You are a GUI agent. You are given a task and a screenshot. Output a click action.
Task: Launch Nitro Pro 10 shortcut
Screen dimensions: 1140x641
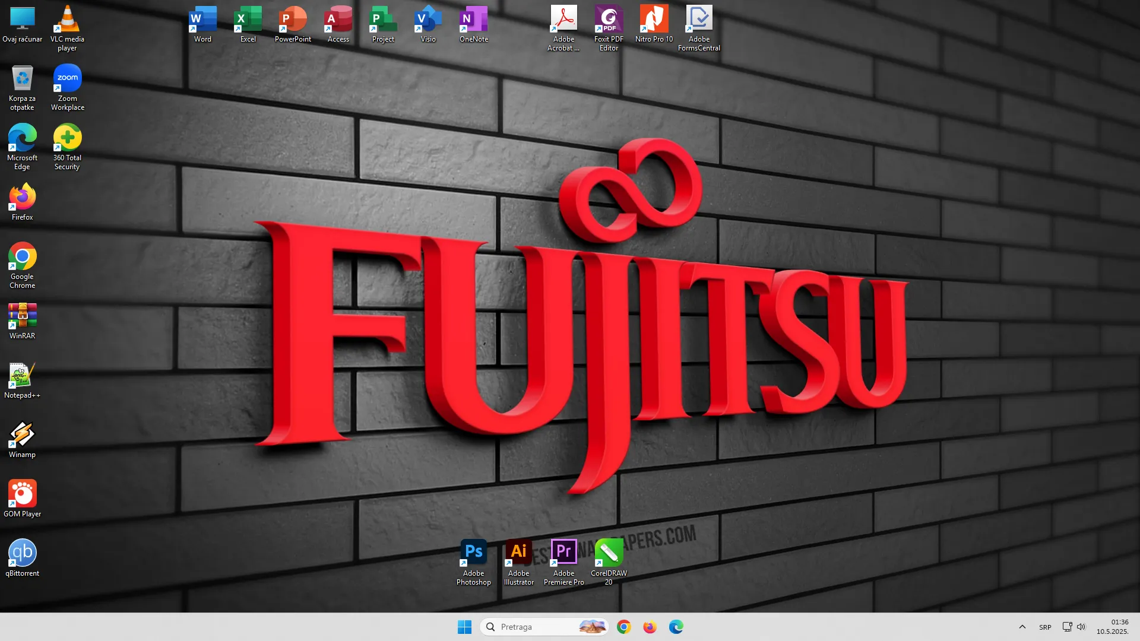[x=654, y=24]
